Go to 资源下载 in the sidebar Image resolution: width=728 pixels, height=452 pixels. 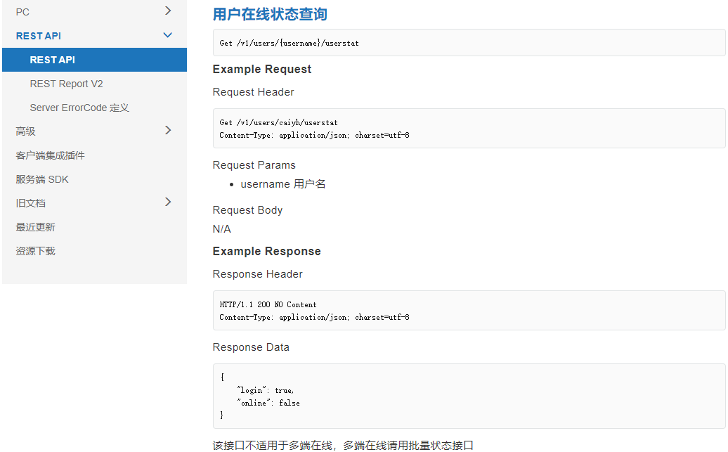pyautogui.click(x=35, y=251)
